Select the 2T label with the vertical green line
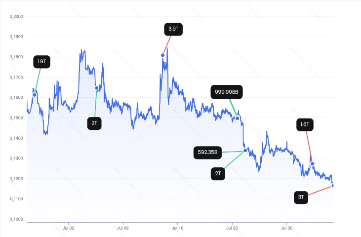The height and width of the screenshot is (237, 361). pyautogui.click(x=94, y=123)
